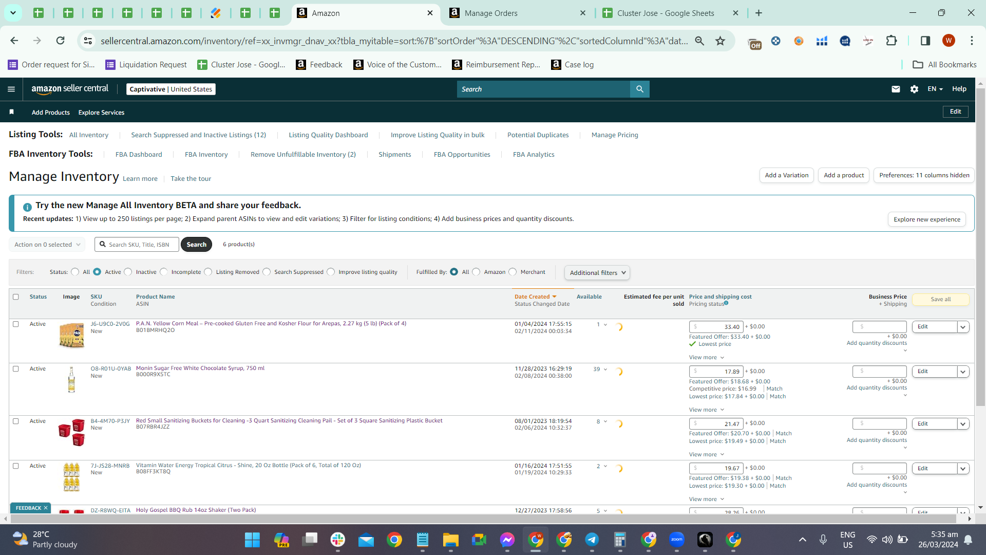This screenshot has height=555, width=986.
Task: Open the Chrome profile avatar W
Action: coord(949,41)
